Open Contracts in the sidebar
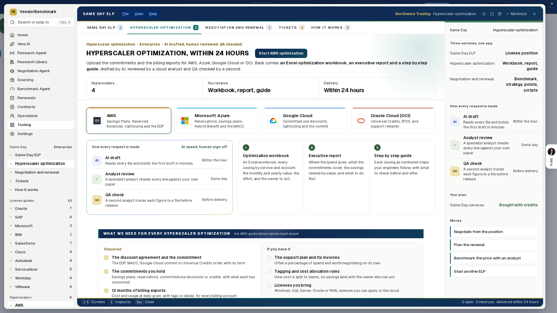 click(41, 107)
